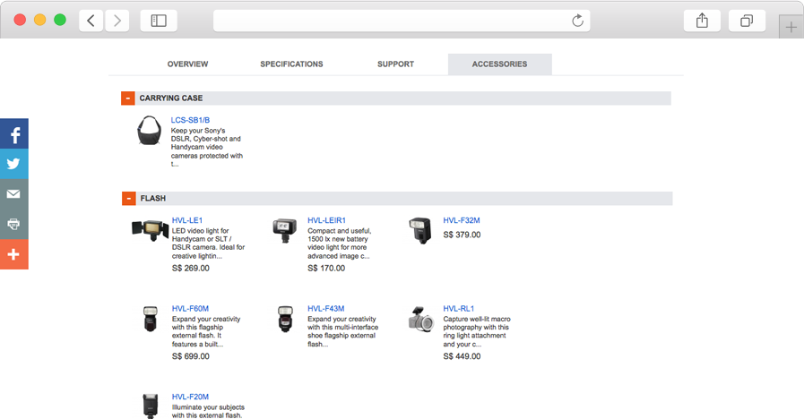Reload the current page
This screenshot has height=419, width=804.
pyautogui.click(x=577, y=21)
